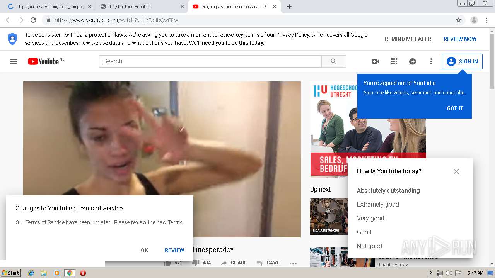Mute the YouTube tab audio icon
This screenshot has height=278, width=495.
tap(266, 7)
